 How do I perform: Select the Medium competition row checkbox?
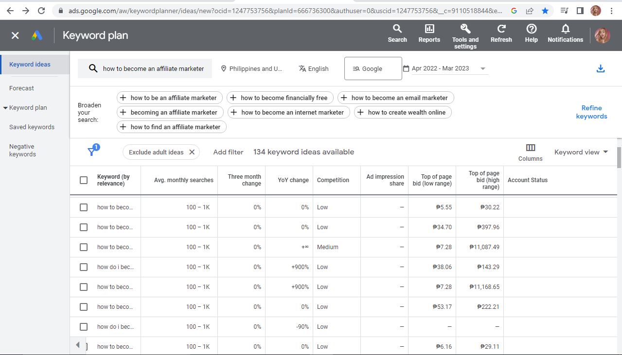(x=84, y=247)
